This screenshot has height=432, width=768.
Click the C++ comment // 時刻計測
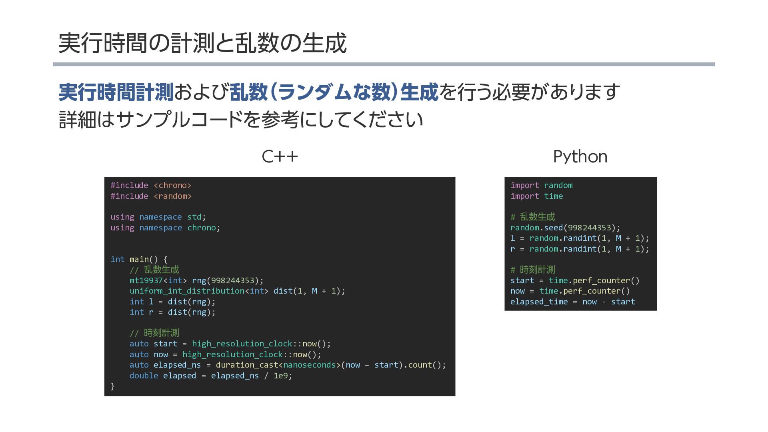(154, 333)
